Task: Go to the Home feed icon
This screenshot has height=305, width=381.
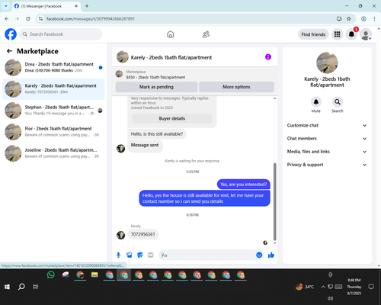Action: [171, 34]
